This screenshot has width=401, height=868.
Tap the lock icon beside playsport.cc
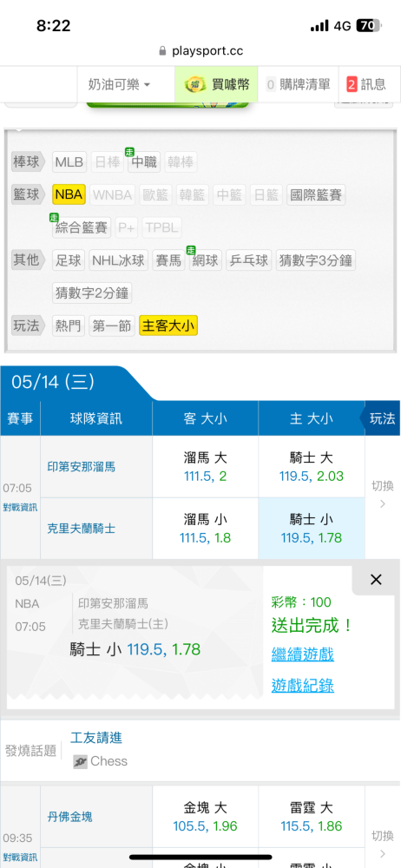pos(162,51)
